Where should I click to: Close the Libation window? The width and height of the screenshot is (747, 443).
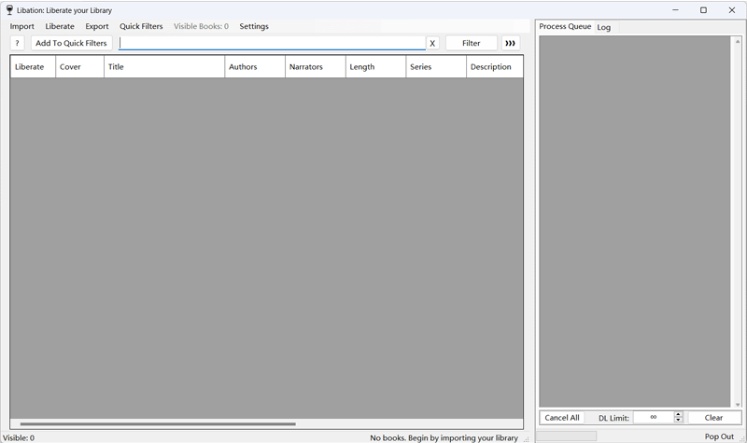pos(732,10)
